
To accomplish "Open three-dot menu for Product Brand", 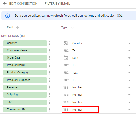I will point(49,65).
